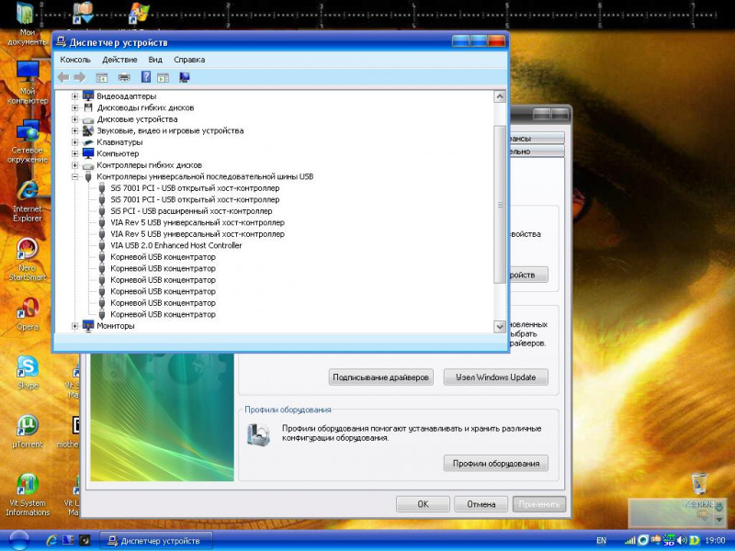The height and width of the screenshot is (551, 735).
Task: Select the Видеоадаптеры category label
Action: pyautogui.click(x=126, y=96)
